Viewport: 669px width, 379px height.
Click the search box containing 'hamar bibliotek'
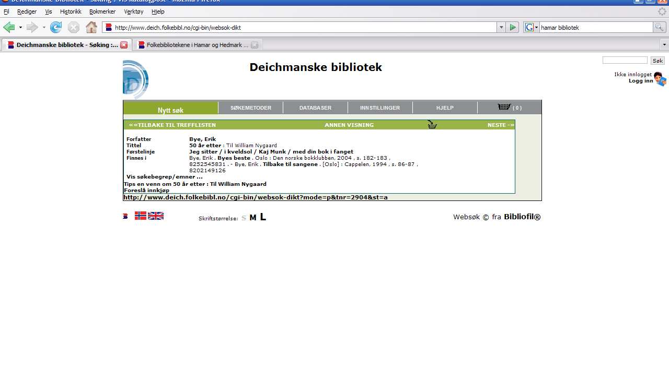coord(596,28)
